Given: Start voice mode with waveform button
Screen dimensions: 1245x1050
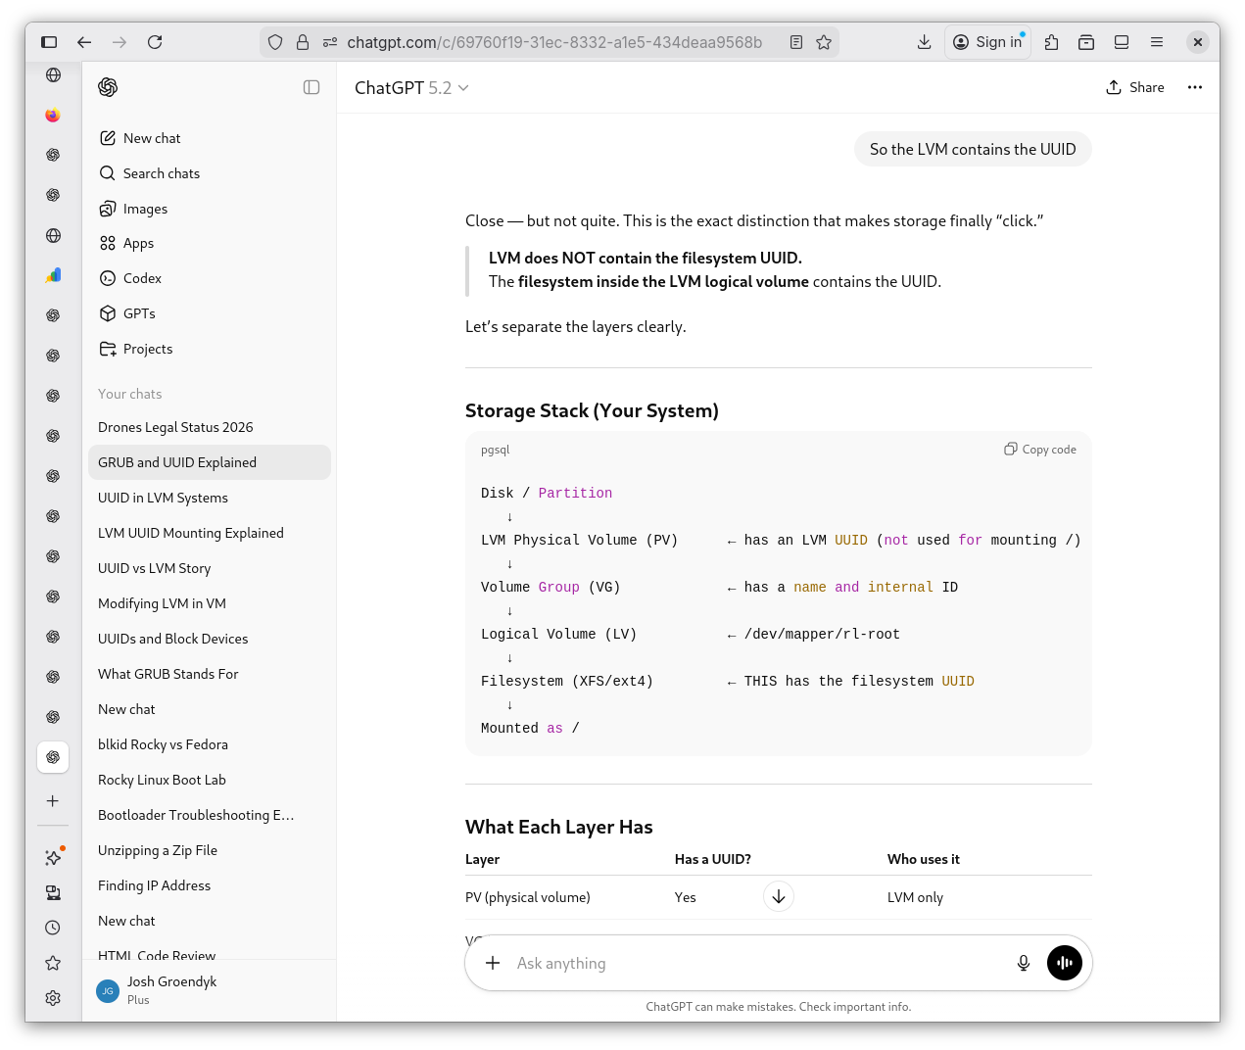Looking at the screenshot, I should (1065, 963).
